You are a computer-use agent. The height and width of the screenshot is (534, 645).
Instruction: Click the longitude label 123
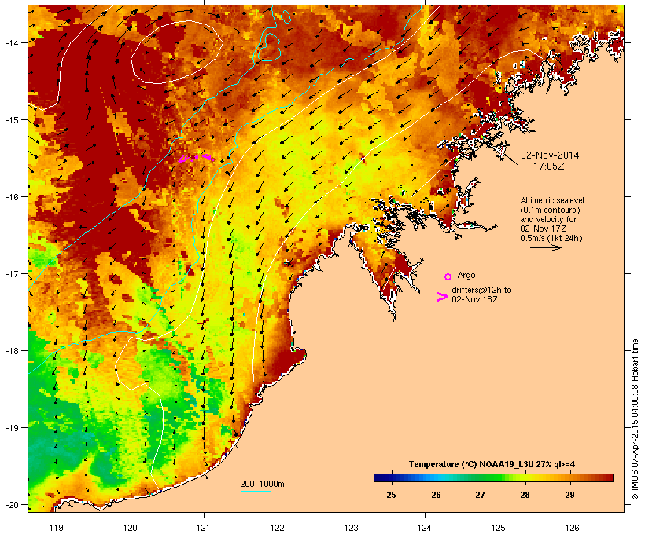click(x=352, y=528)
